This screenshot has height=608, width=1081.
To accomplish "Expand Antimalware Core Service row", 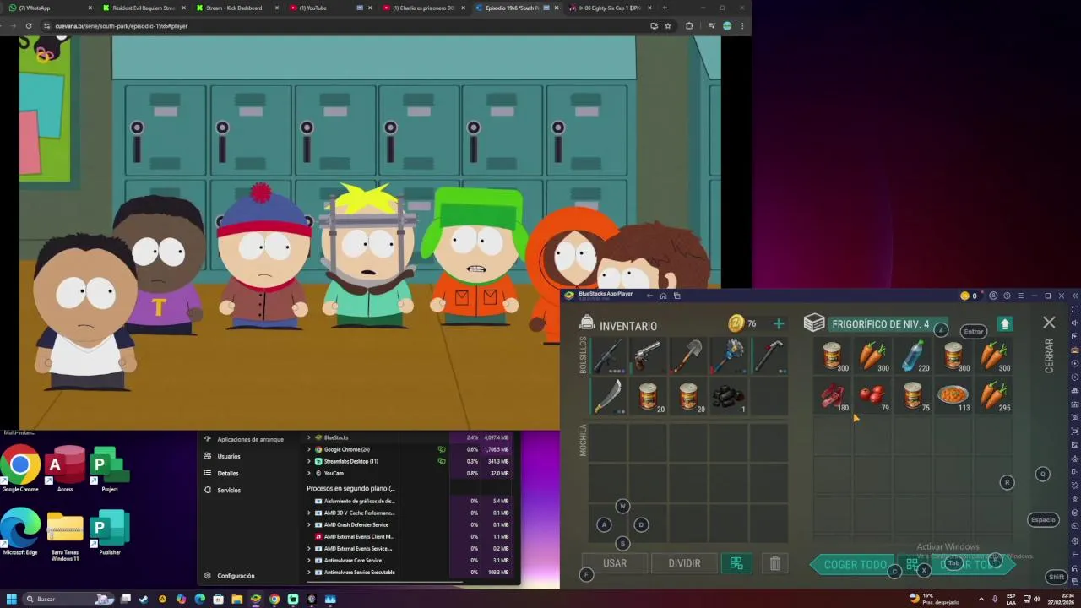I will tap(309, 560).
